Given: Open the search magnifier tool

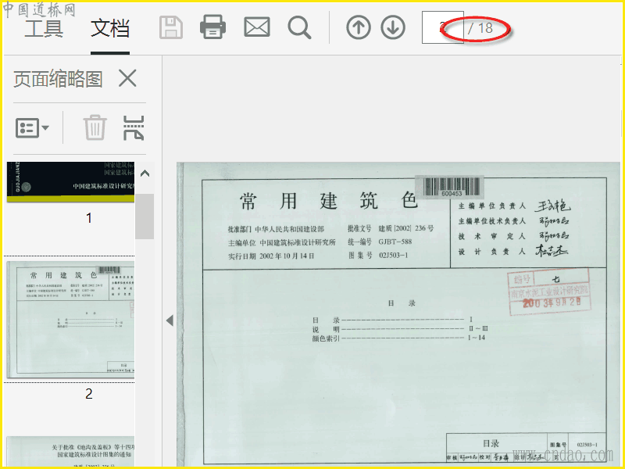Looking at the screenshot, I should [x=299, y=27].
